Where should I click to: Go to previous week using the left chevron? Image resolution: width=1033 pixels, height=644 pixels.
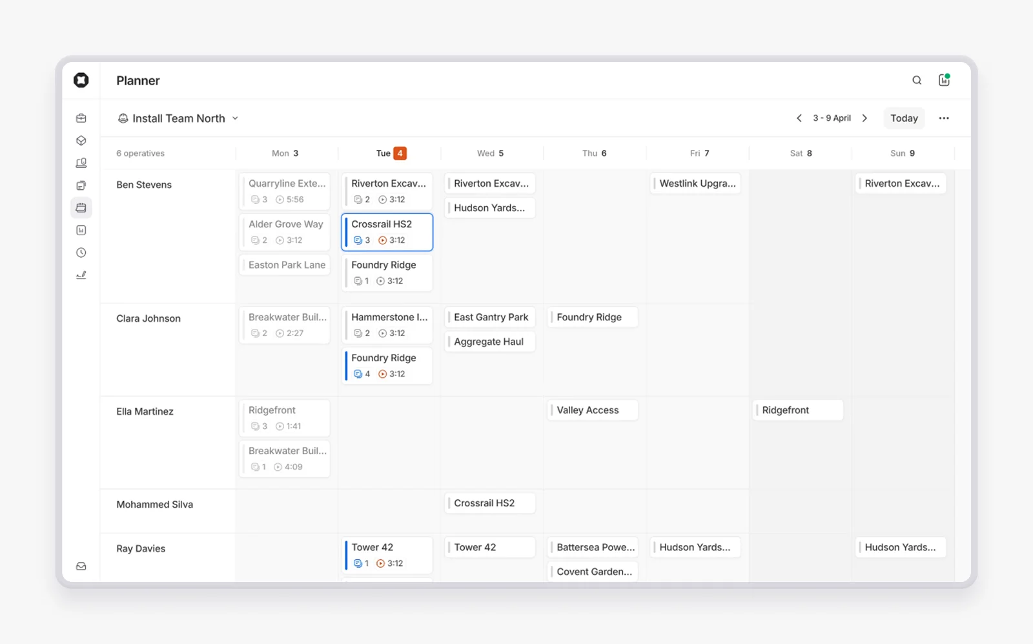point(799,118)
